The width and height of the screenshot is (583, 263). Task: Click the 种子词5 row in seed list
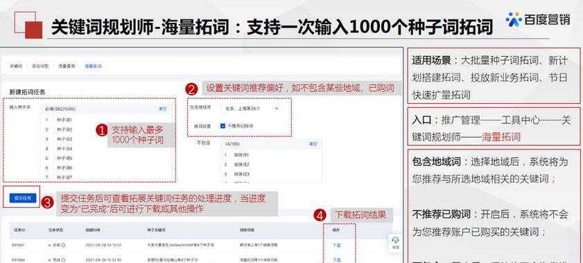(x=107, y=158)
